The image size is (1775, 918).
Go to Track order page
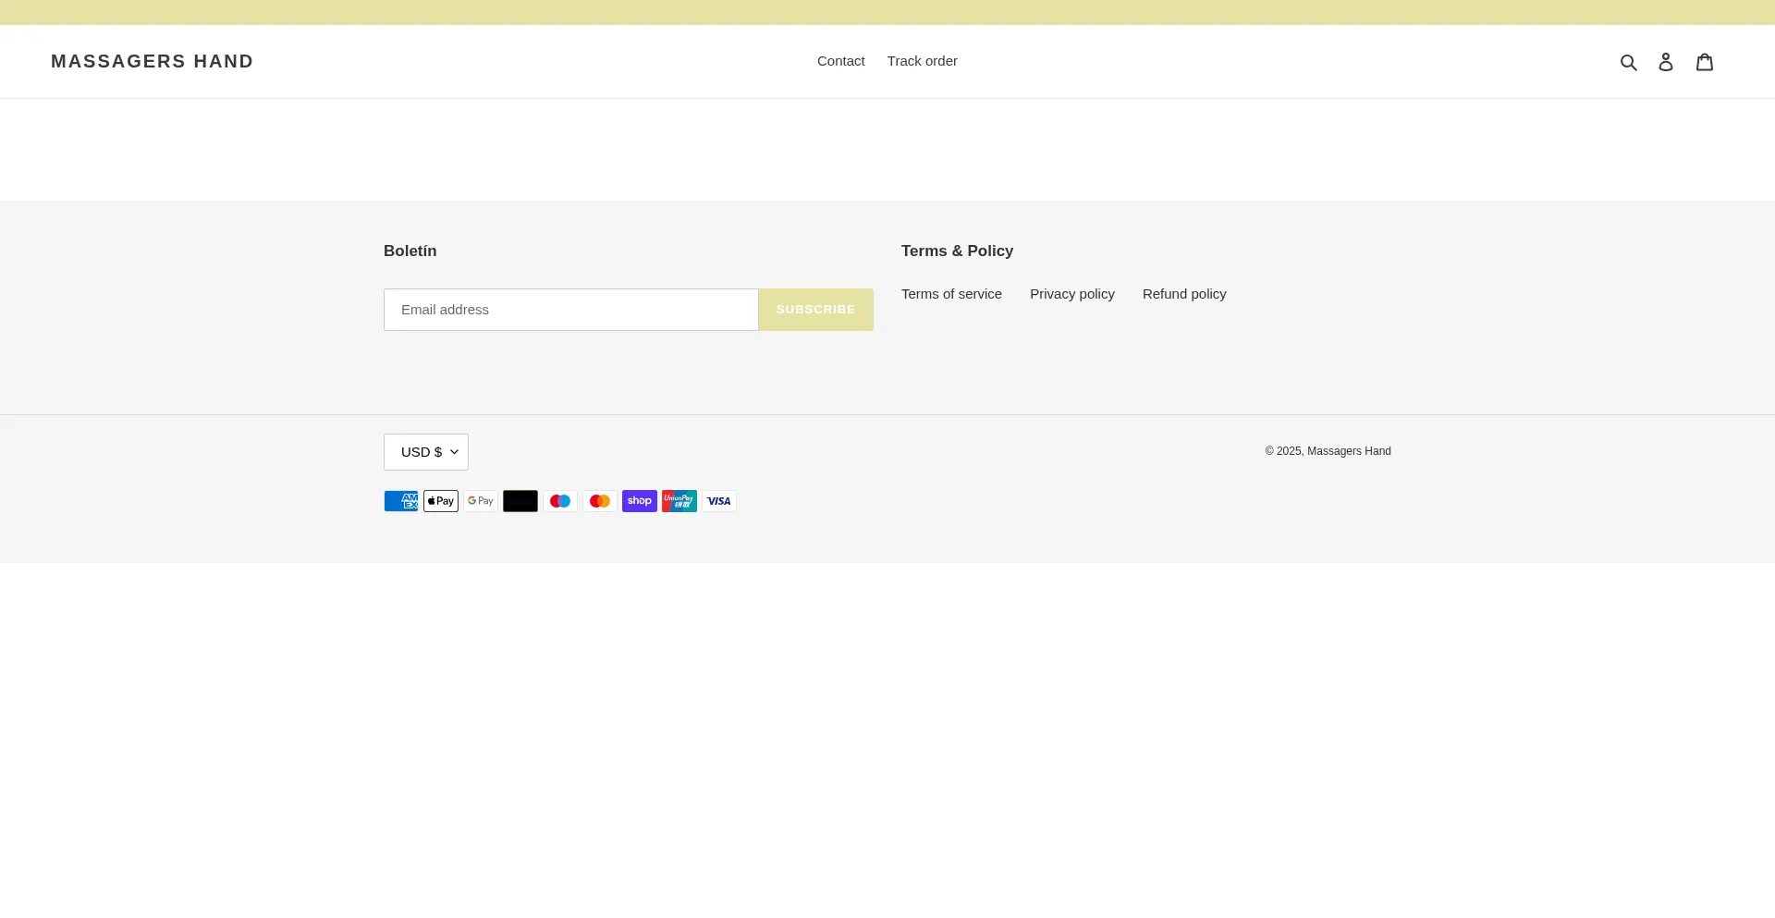(x=922, y=61)
